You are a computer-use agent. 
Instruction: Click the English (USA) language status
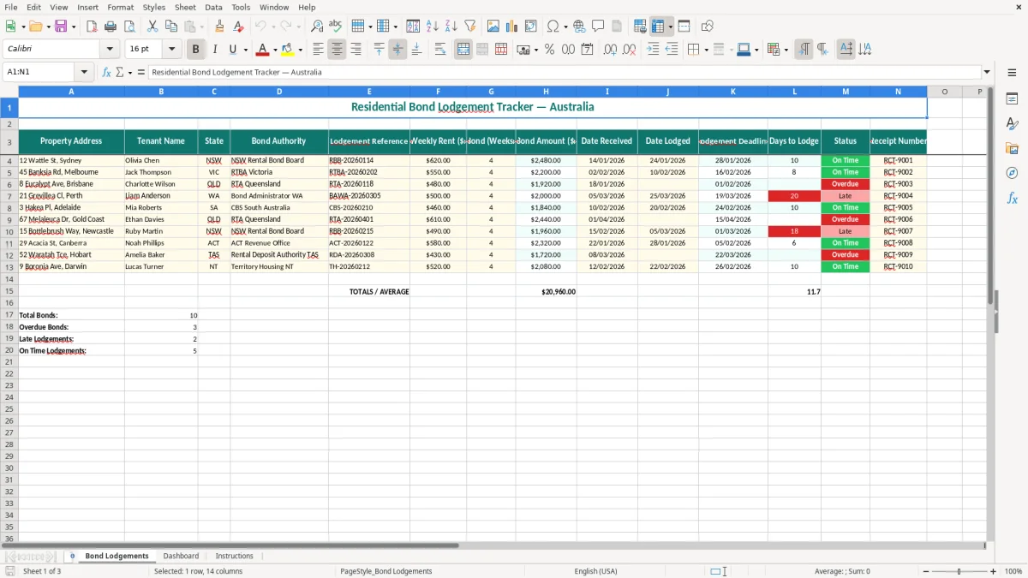tap(595, 571)
